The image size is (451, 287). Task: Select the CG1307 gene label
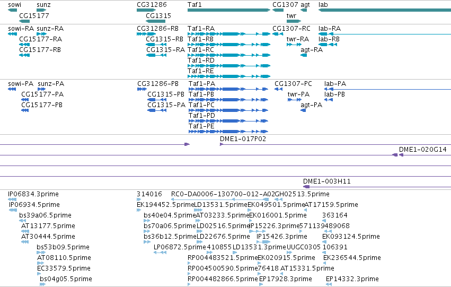(285, 5)
